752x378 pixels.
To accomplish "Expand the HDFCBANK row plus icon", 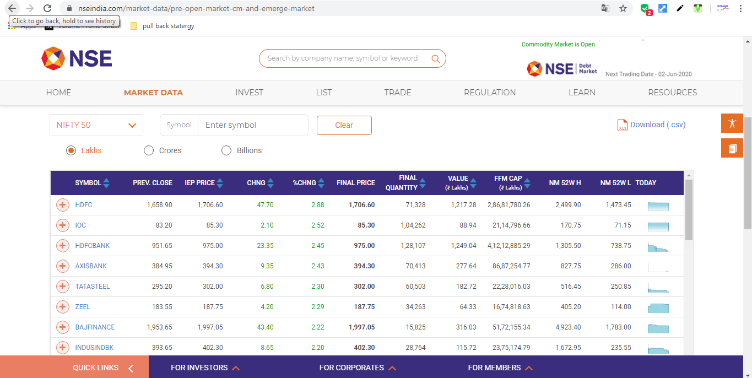I will pyautogui.click(x=63, y=246).
